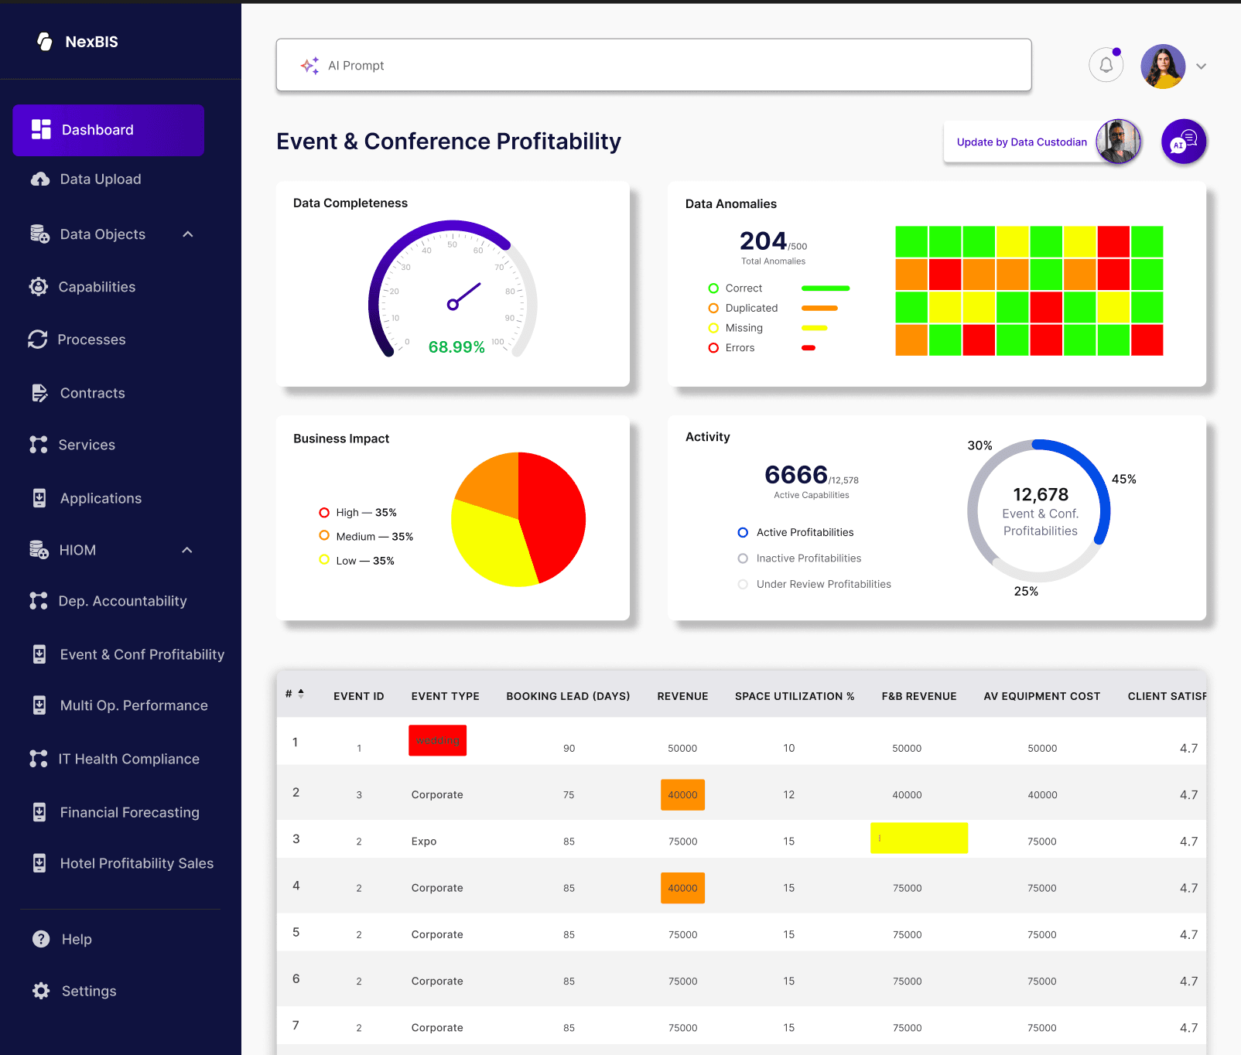
Task: Click the Expo event type cell
Action: 424,842
